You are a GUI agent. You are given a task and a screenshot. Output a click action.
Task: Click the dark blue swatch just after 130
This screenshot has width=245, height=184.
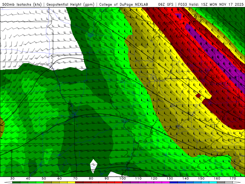(x=174, y=182)
